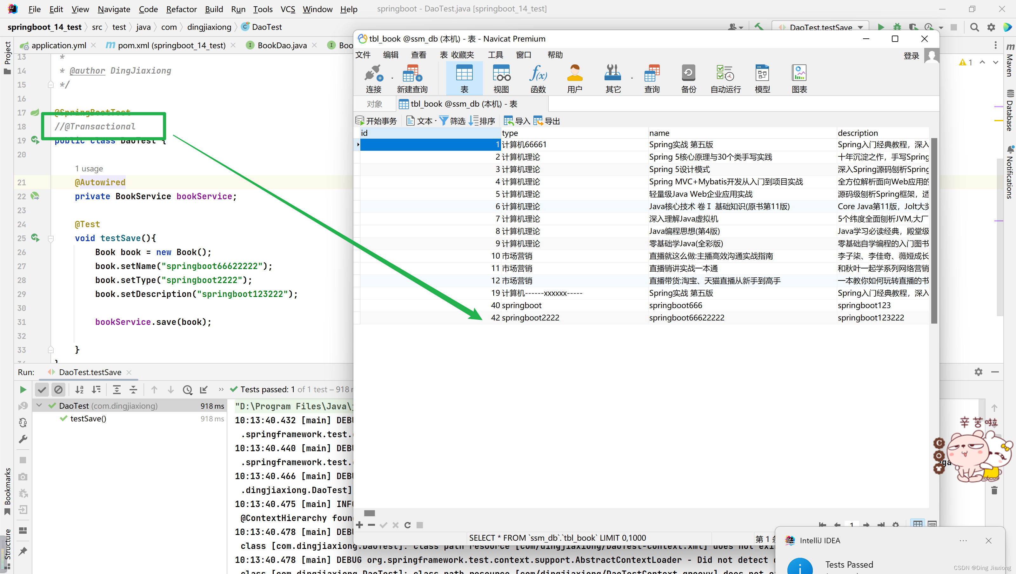
Task: Click 导入 (Import) button in Navicat
Action: point(517,121)
